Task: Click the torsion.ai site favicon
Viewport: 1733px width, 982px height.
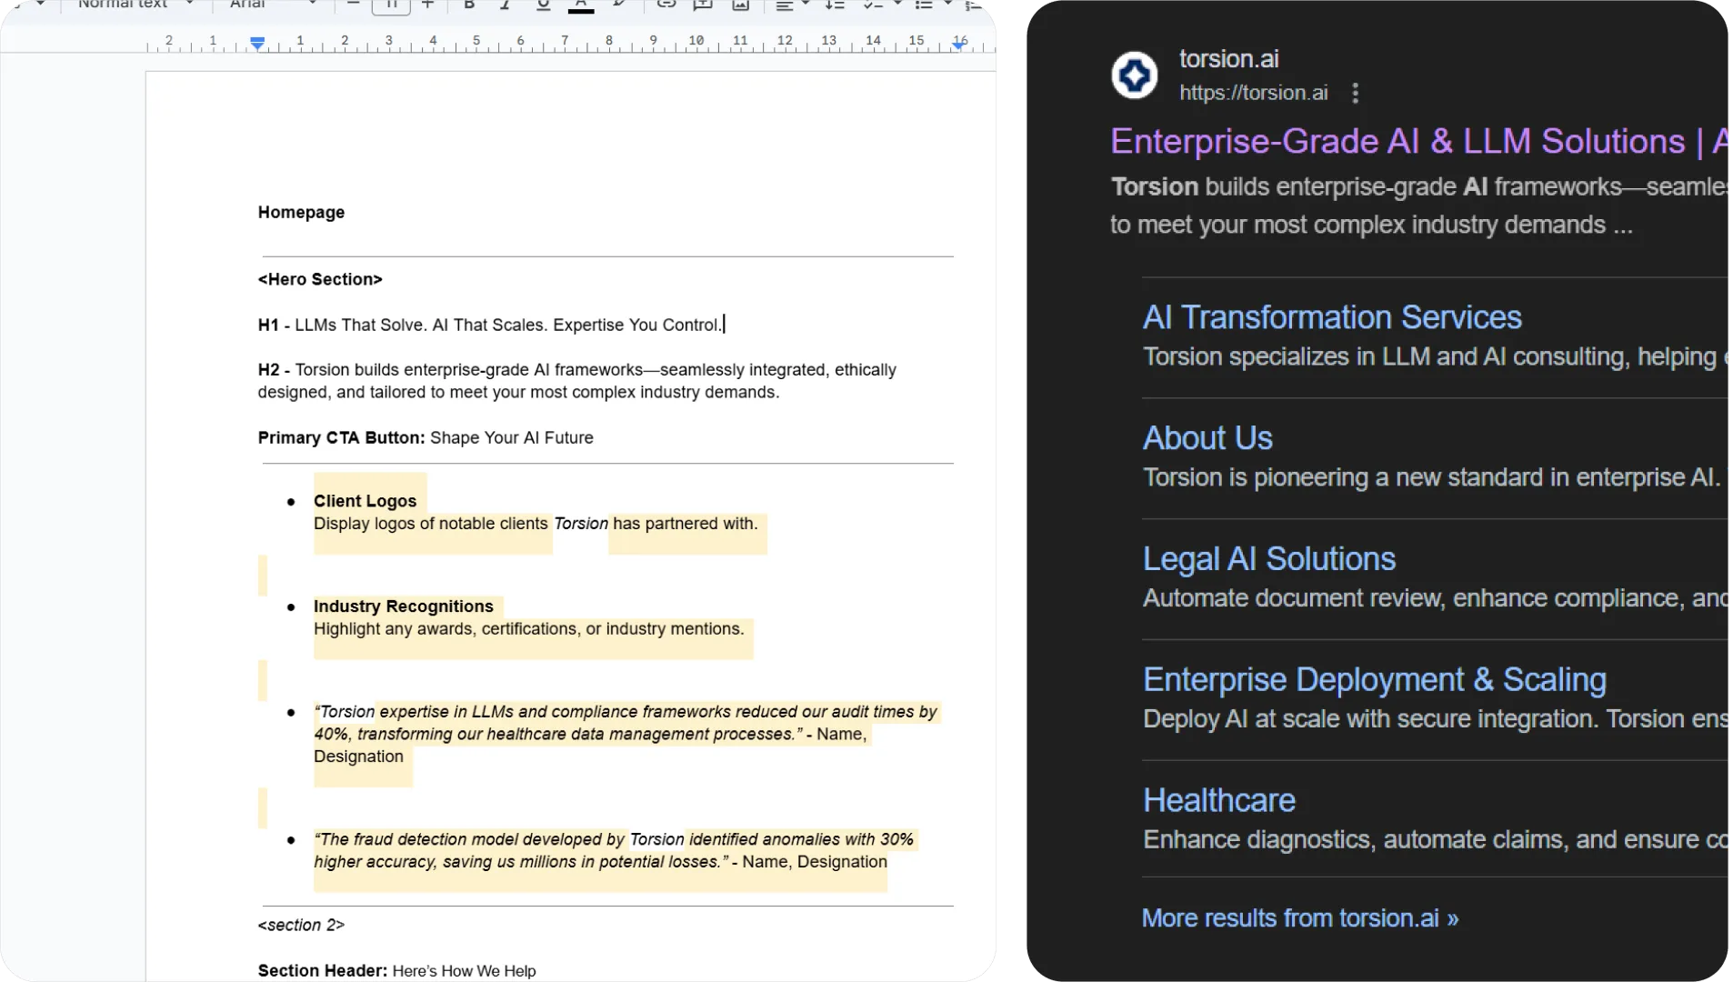Action: point(1134,75)
